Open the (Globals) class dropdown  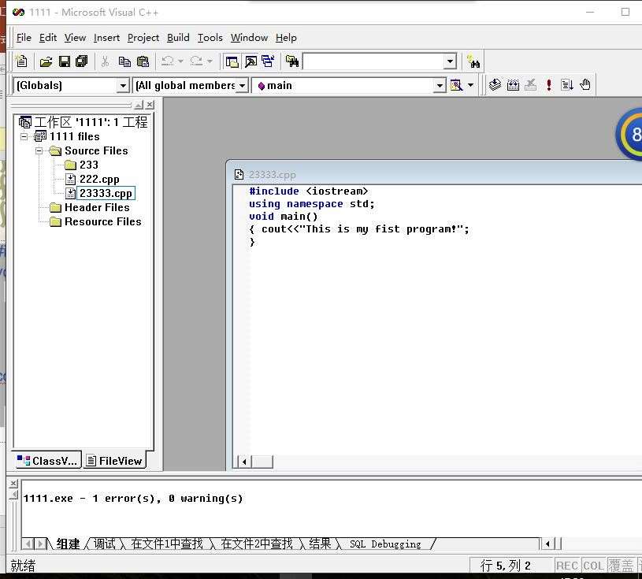click(122, 86)
